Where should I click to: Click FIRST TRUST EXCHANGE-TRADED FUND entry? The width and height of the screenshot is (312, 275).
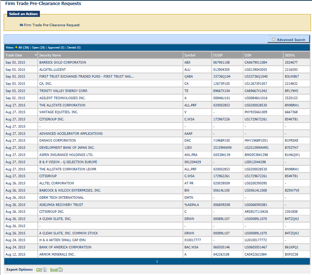point(87,77)
